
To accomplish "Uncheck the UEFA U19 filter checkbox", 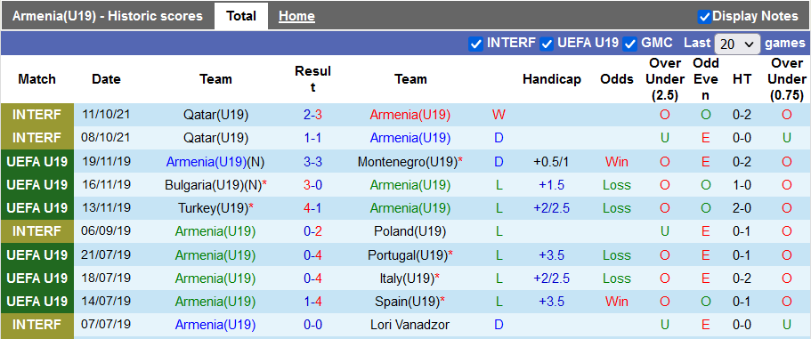I will click(547, 44).
